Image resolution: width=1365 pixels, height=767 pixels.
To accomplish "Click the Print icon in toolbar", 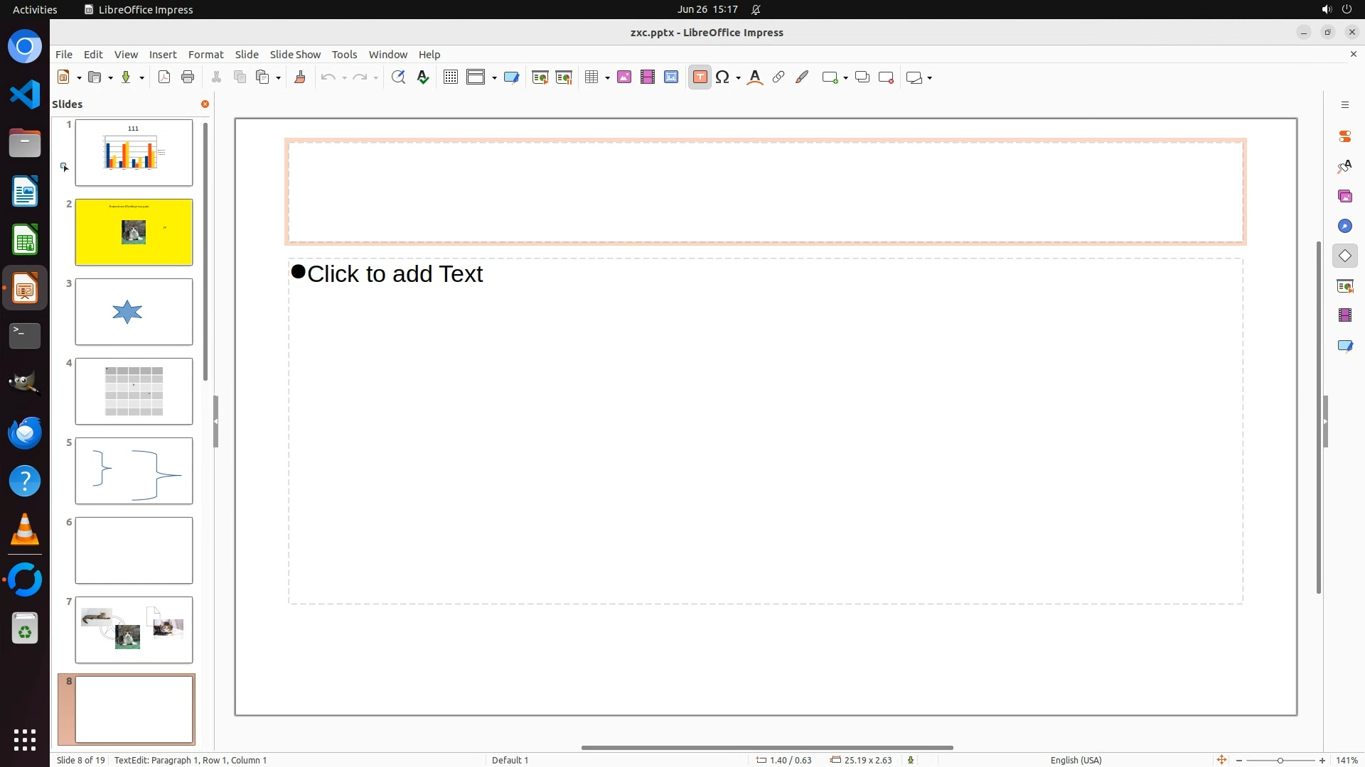I will tap(188, 77).
